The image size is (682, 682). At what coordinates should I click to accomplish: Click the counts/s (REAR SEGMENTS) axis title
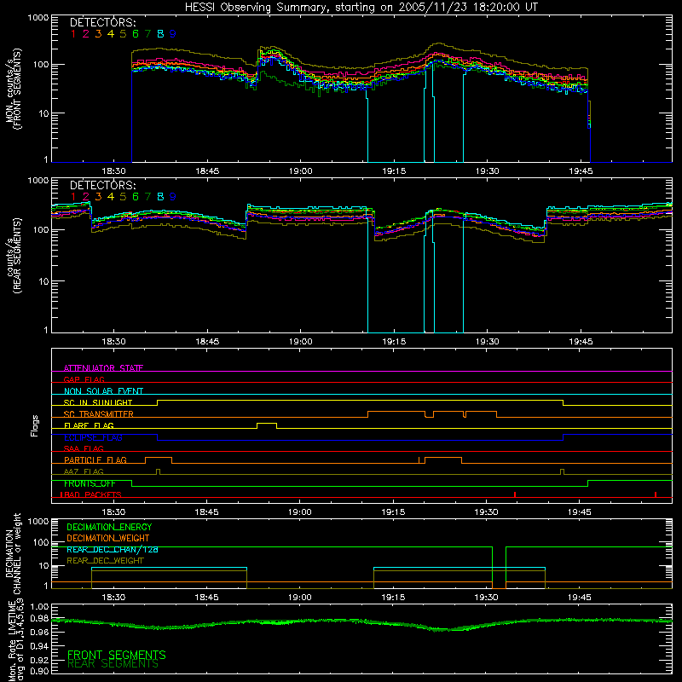(13, 257)
